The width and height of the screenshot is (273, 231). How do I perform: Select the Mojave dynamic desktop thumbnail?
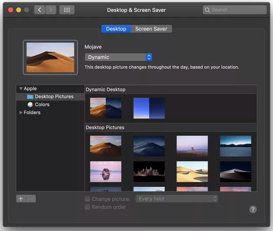point(105,108)
